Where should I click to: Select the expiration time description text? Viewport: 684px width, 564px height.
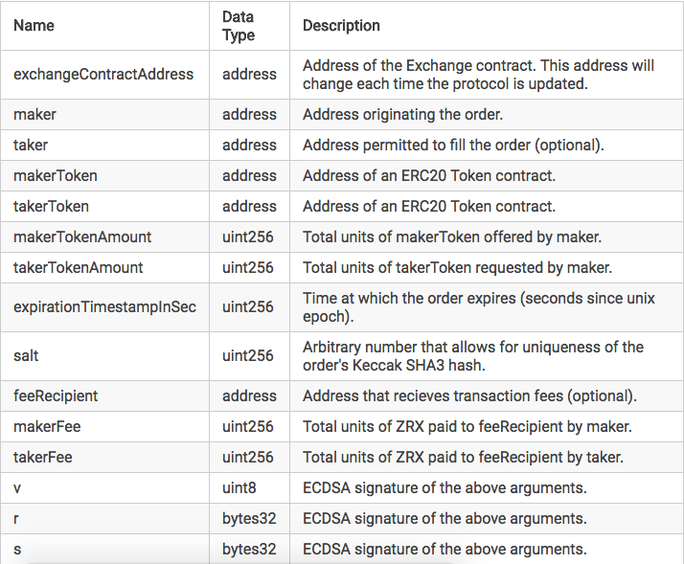click(x=478, y=307)
